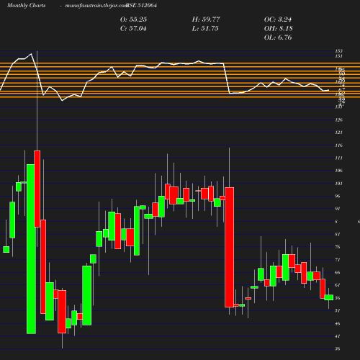Click the 116 price axis label
Image resolution: width=360 pixels, height=360 pixels.
click(338, 145)
